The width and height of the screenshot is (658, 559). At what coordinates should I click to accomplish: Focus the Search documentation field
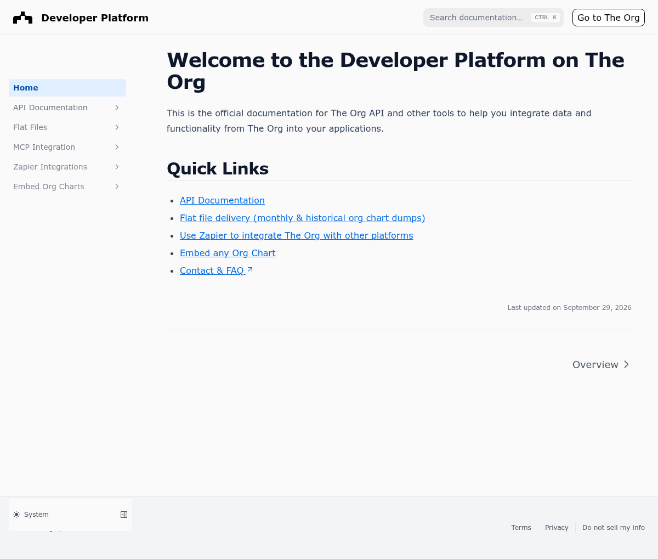[493, 18]
